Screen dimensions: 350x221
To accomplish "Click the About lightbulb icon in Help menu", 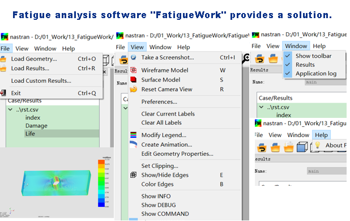I will pyautogui.click(x=318, y=145).
